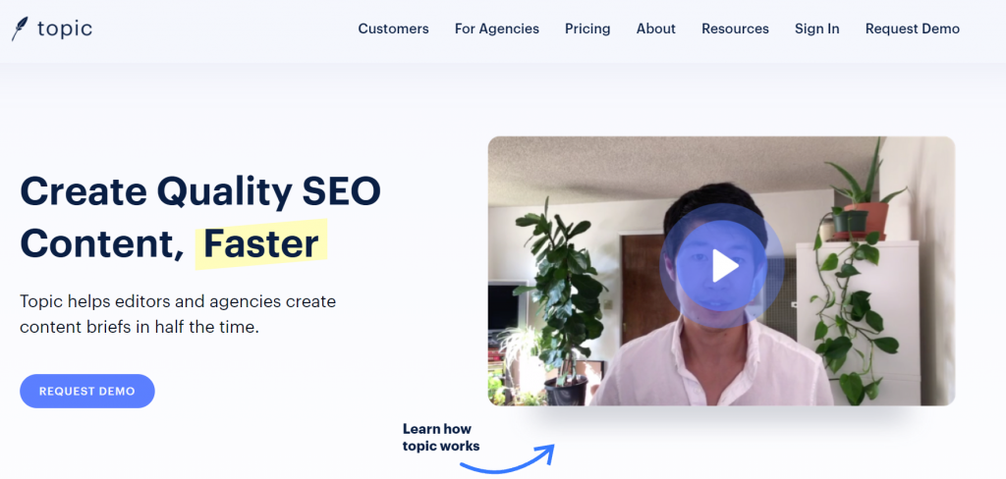1006x479 pixels.
Task: Open the Customers menu item
Action: [393, 28]
